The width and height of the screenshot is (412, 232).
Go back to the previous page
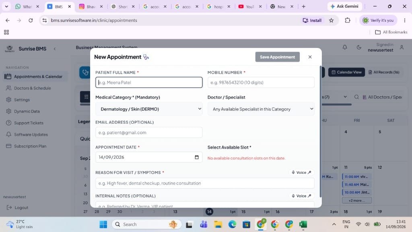[8, 20]
